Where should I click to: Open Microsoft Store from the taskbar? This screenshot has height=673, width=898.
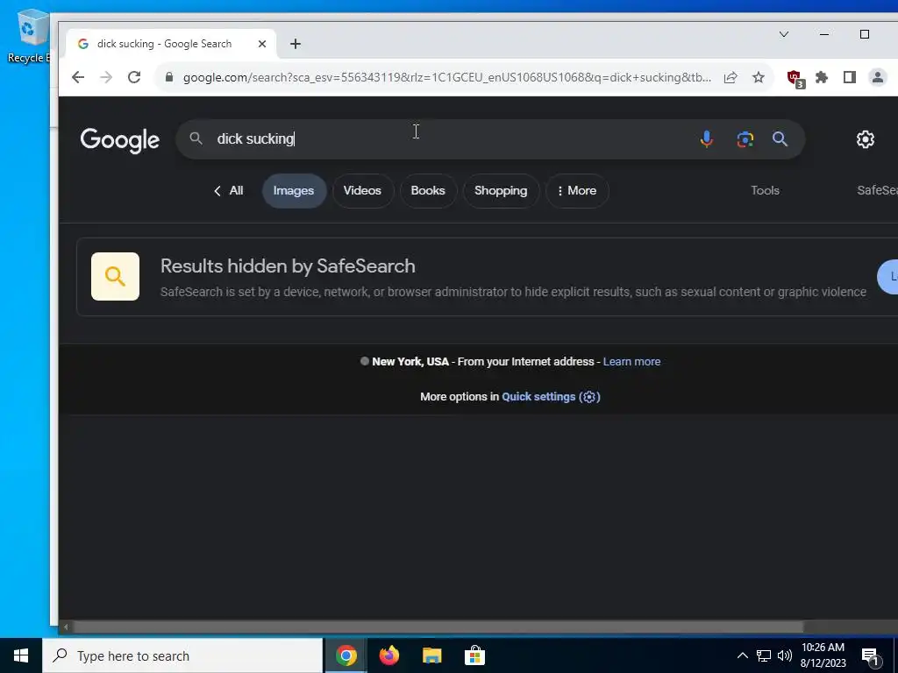pos(474,655)
